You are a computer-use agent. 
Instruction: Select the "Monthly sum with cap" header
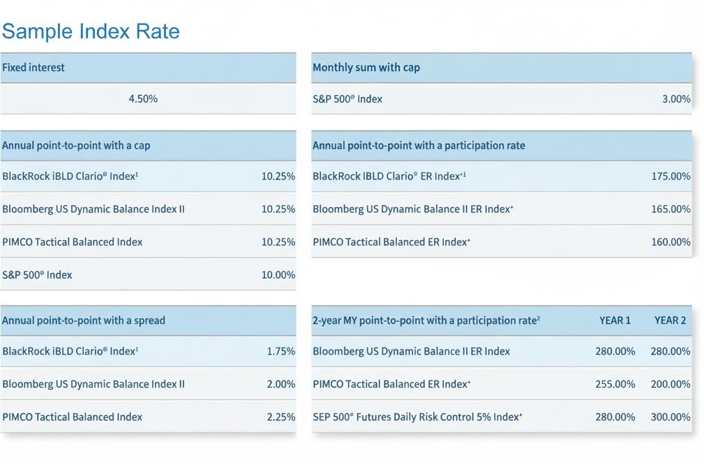[x=366, y=68]
